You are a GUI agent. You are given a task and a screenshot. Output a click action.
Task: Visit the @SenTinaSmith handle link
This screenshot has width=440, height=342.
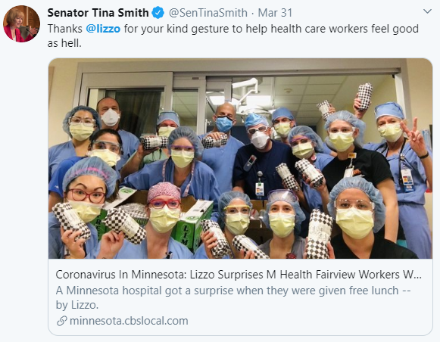[x=208, y=13]
